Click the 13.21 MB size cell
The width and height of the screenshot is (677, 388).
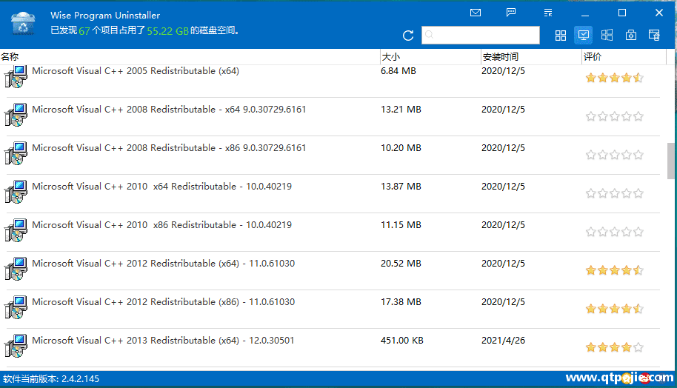[401, 109]
